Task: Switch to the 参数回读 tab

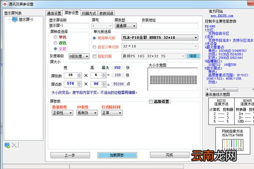Action: (x=106, y=13)
